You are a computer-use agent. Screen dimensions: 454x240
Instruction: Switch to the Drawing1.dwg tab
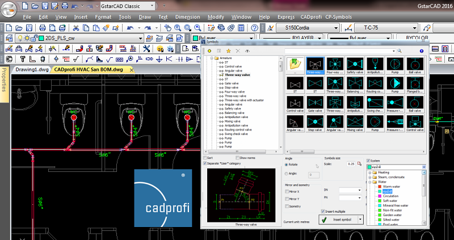coord(32,69)
